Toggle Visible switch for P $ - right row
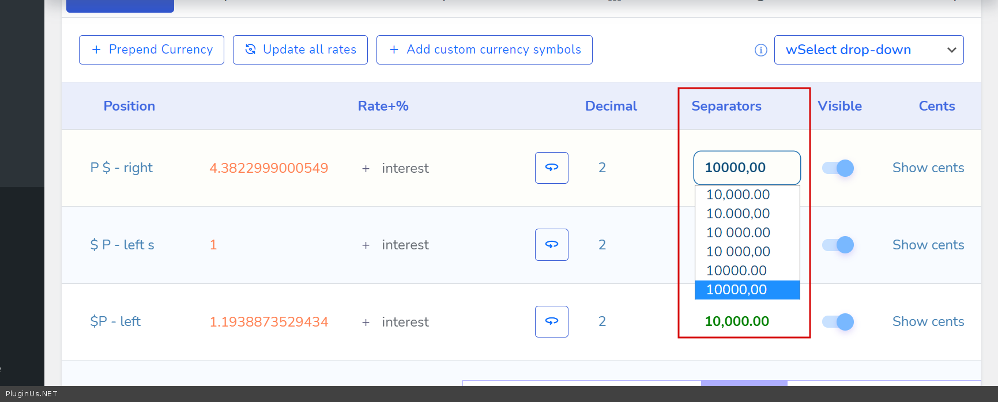Screen dimensions: 998x402 click(x=838, y=168)
